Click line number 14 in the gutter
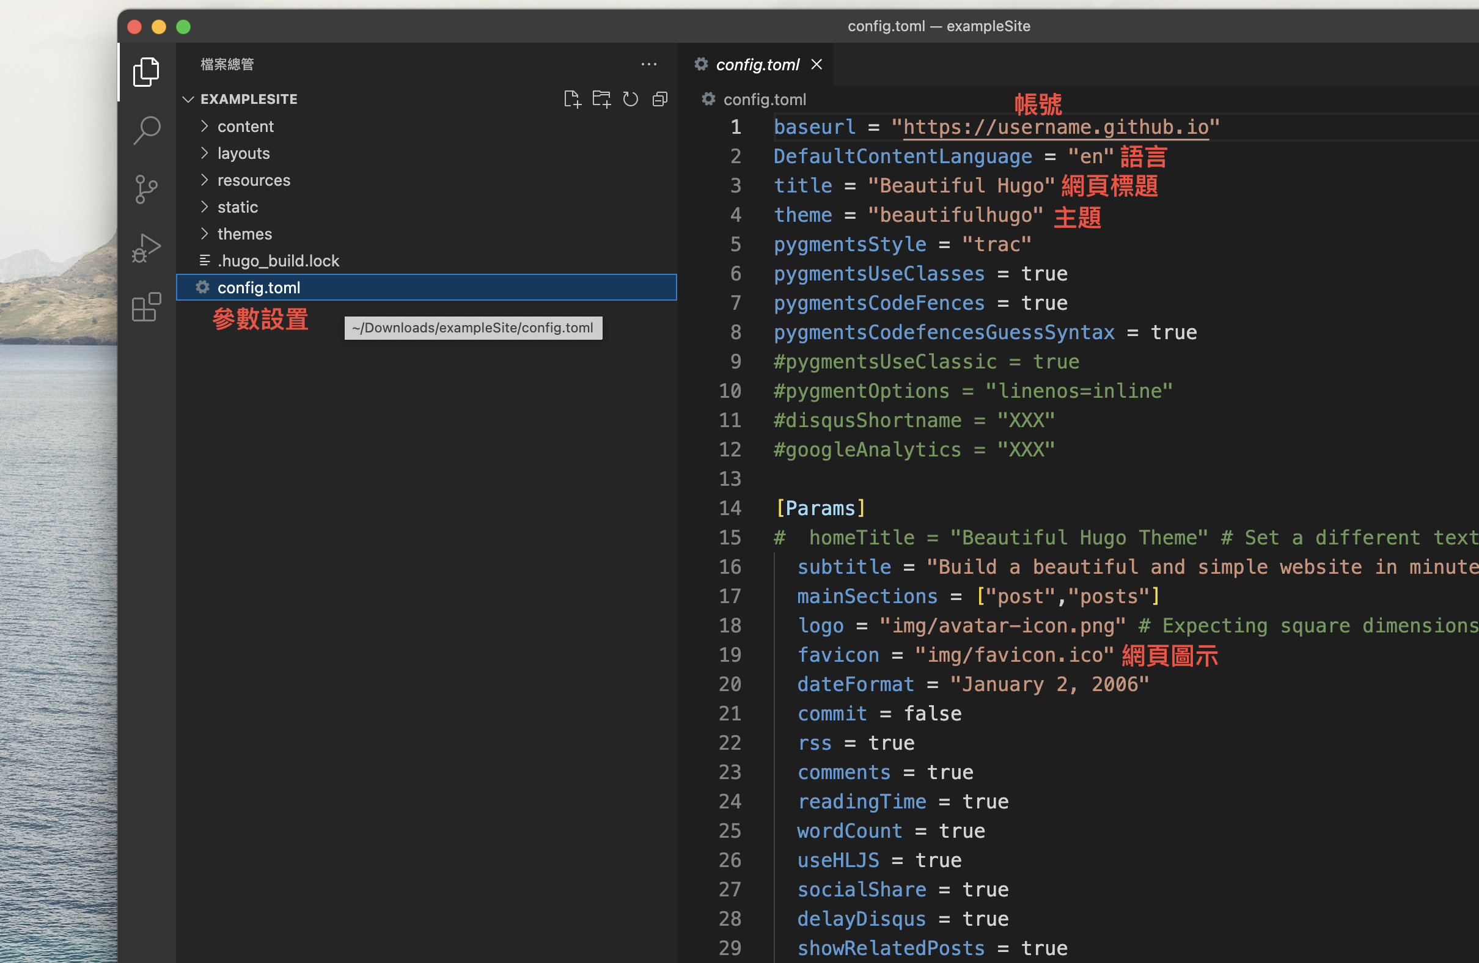The width and height of the screenshot is (1479, 963). [730, 508]
